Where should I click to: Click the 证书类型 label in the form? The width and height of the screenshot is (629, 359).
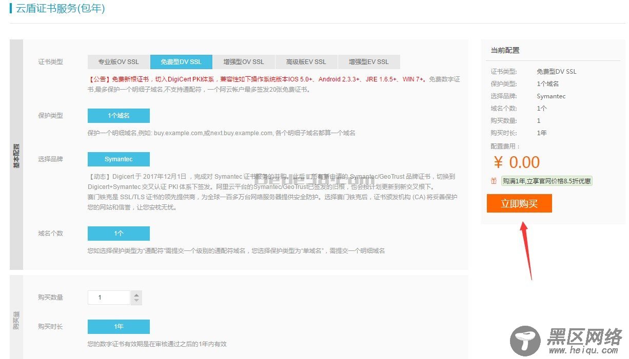coord(50,62)
